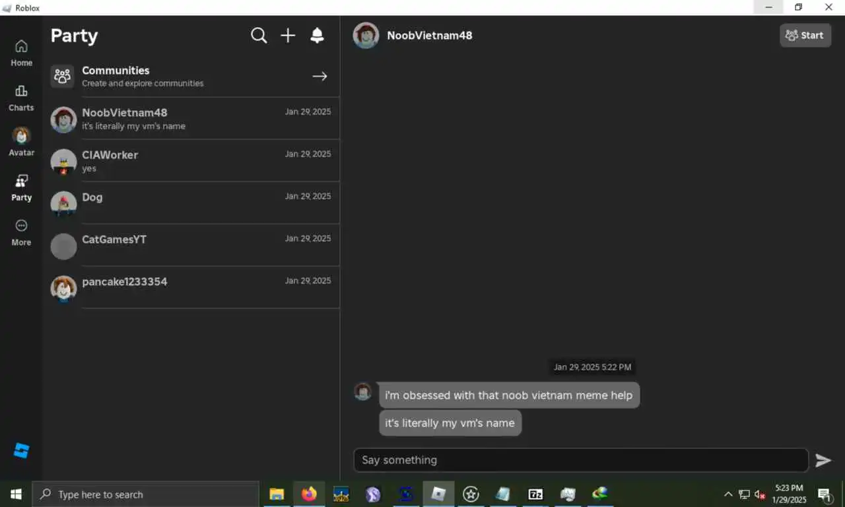Click Dog profile avatar
845x507 pixels.
point(63,204)
